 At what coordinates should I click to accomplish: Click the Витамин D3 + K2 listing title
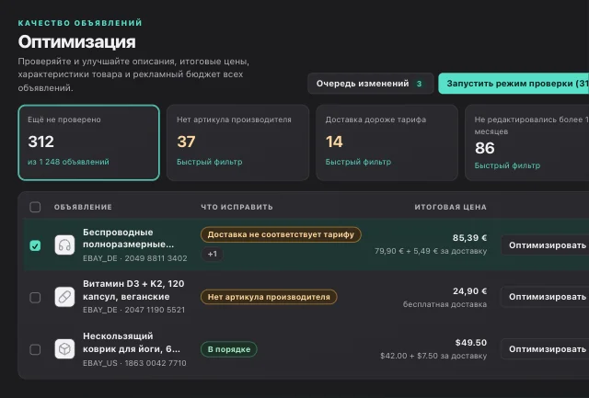pyautogui.click(x=133, y=290)
